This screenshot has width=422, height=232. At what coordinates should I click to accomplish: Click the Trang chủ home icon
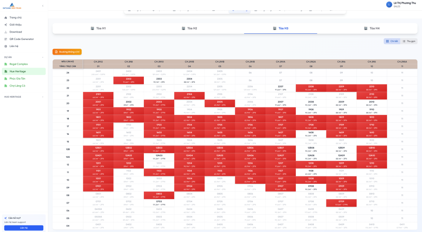pyautogui.click(x=6, y=18)
